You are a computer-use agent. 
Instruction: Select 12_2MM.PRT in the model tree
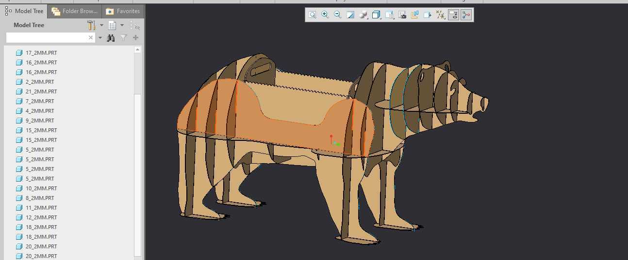point(41,217)
